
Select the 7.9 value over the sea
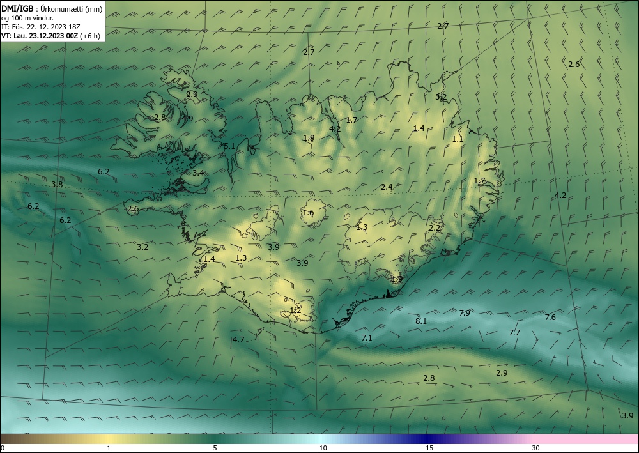[x=465, y=313]
